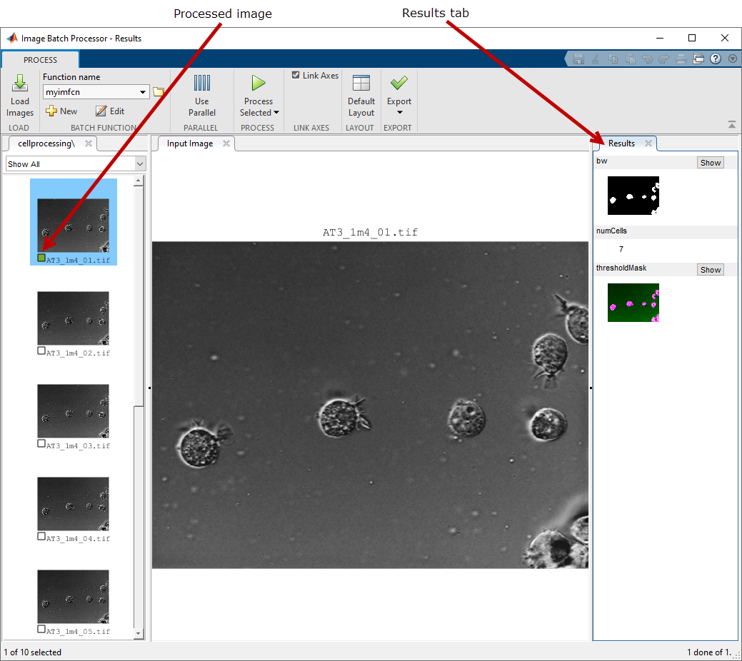Minimize the Image Batch Processor window
The image size is (742, 661).
[x=660, y=39]
